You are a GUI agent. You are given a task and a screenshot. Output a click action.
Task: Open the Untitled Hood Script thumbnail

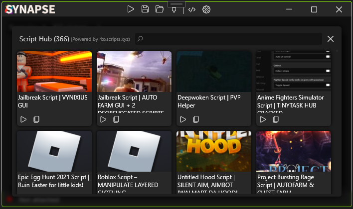214,151
